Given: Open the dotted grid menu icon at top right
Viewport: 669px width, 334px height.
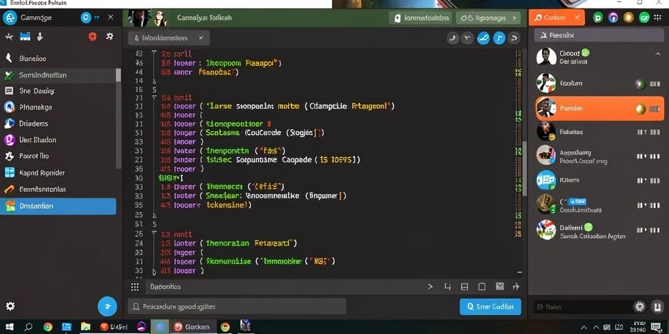Looking at the screenshot, I should [657, 18].
